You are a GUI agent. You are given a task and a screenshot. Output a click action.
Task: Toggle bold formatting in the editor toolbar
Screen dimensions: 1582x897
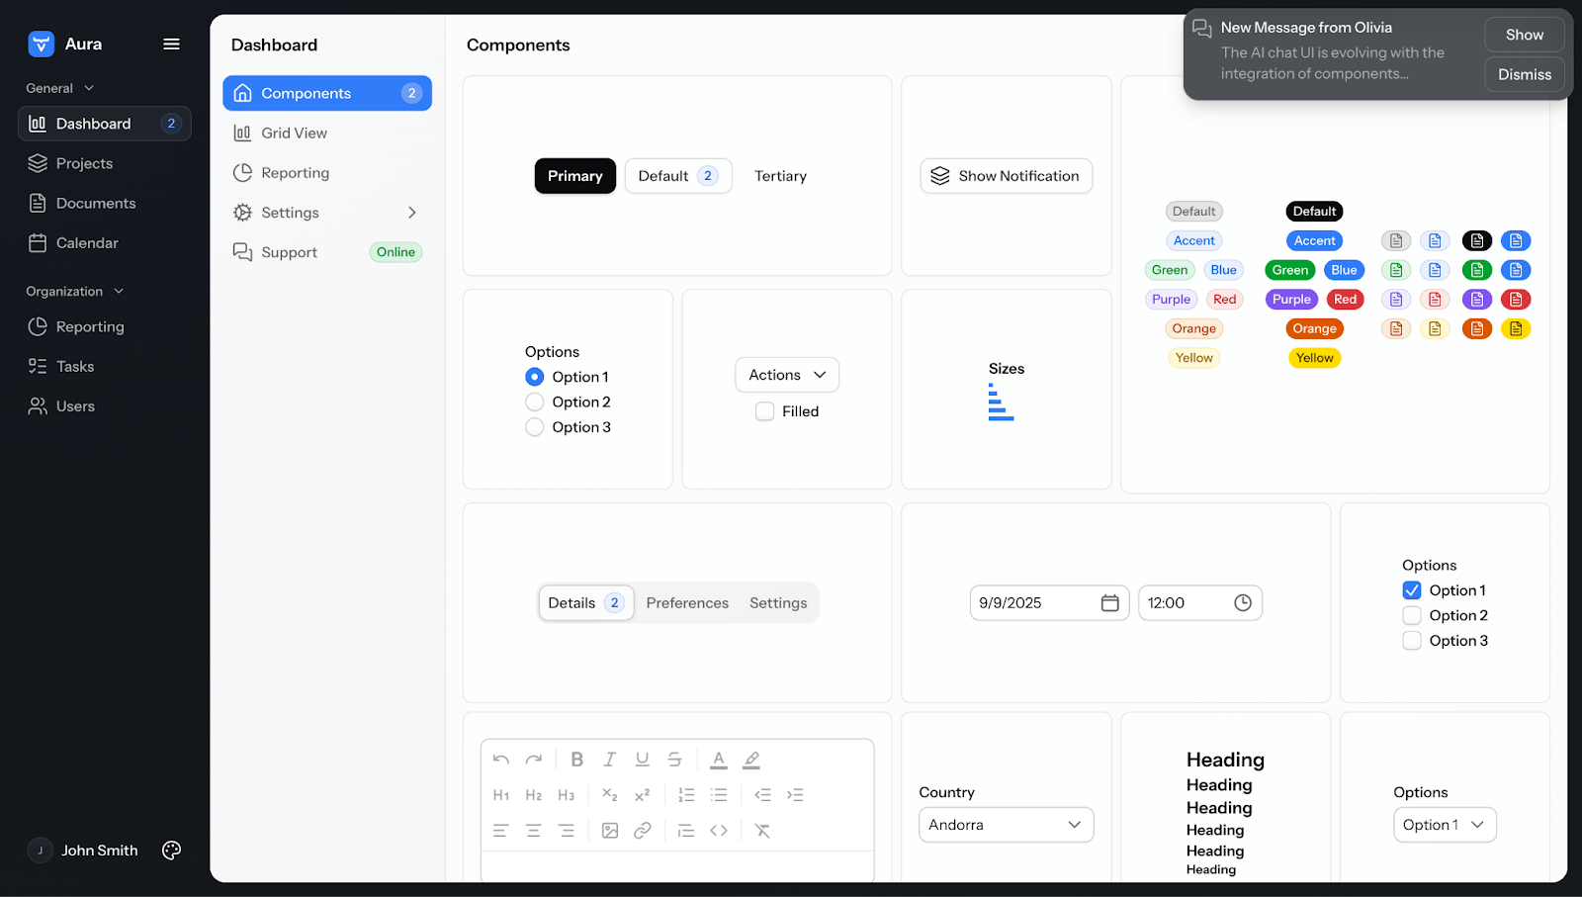click(x=576, y=760)
